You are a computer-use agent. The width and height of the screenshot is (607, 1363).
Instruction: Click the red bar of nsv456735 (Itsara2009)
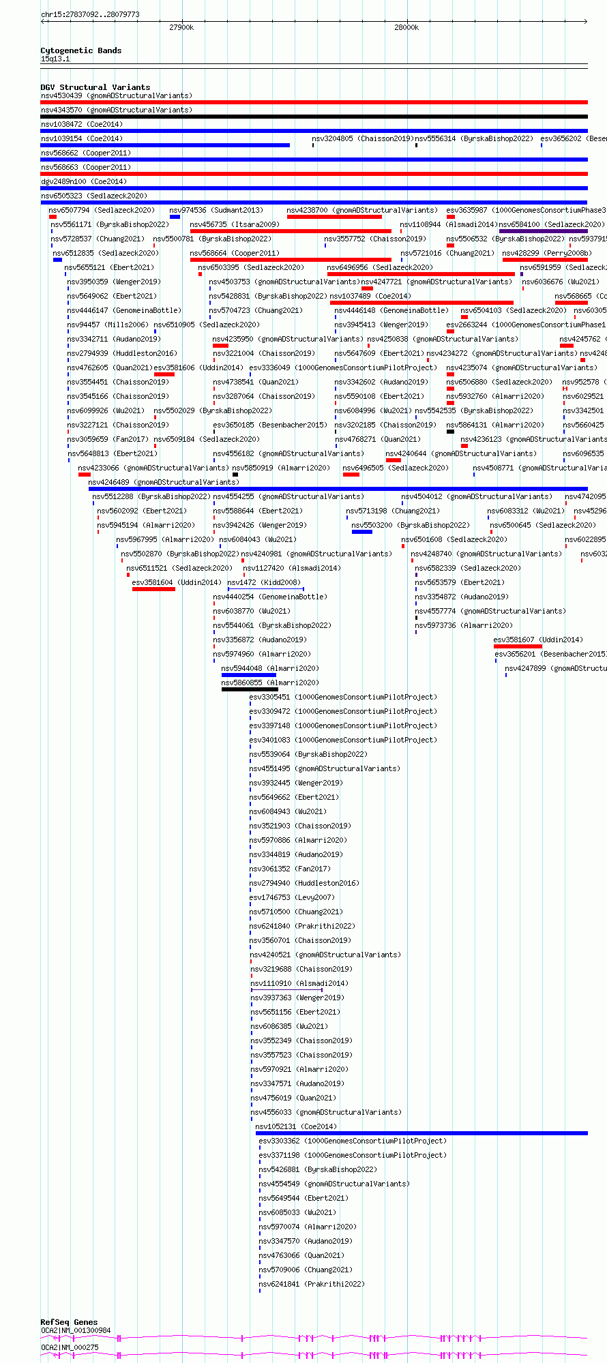click(291, 231)
